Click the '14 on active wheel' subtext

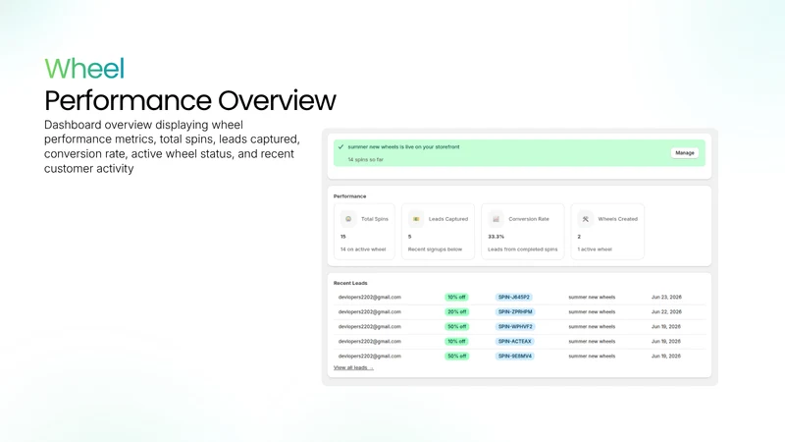coord(363,249)
